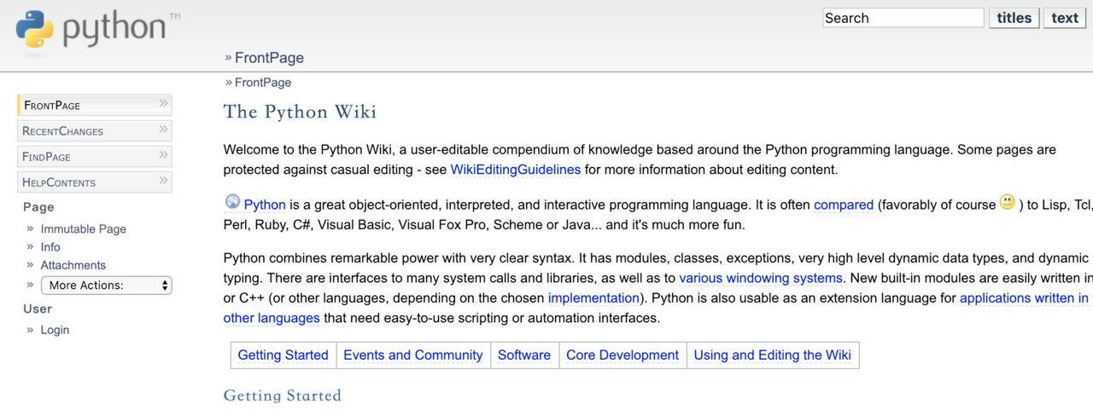Screen dimensions: 1093x410
Task: Click the smiley face emoticon
Action: click(x=1008, y=202)
